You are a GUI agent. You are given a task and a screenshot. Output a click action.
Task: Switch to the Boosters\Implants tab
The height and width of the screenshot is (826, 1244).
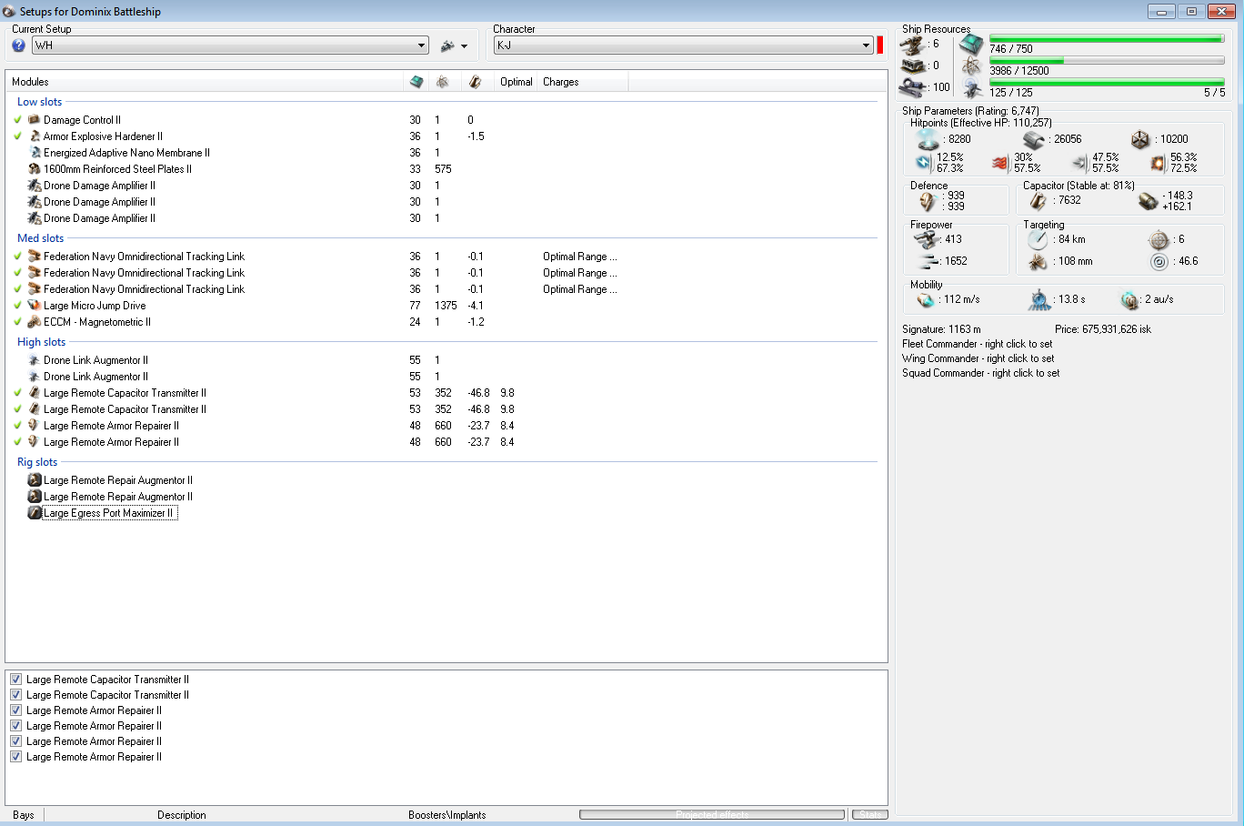447,815
